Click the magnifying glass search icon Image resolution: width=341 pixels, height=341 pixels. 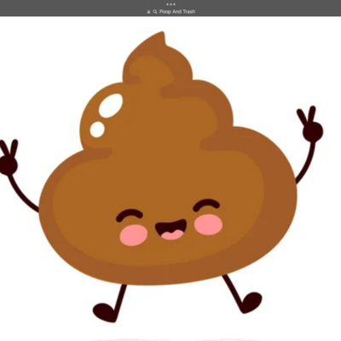[155, 12]
